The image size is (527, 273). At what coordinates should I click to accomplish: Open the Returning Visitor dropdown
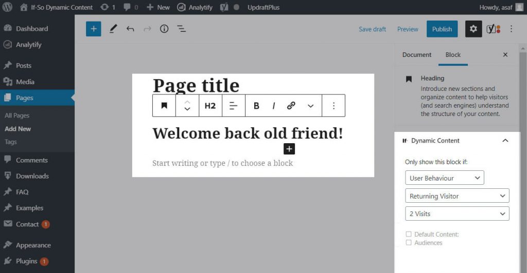(x=457, y=196)
